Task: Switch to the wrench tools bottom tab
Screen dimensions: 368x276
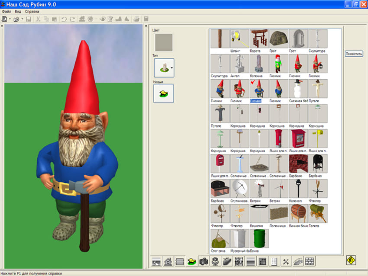Action: tap(286, 261)
